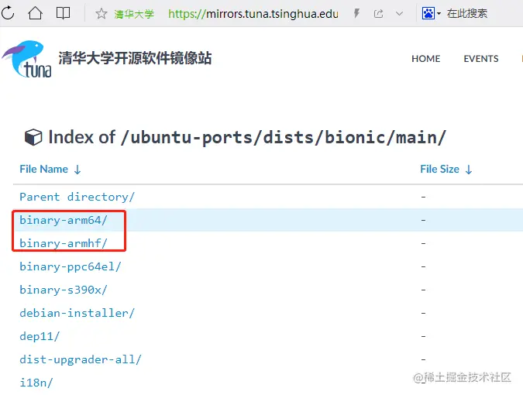Open the binary-s390x/ directory
Image resolution: width=523 pixels, height=395 pixels.
64,290
